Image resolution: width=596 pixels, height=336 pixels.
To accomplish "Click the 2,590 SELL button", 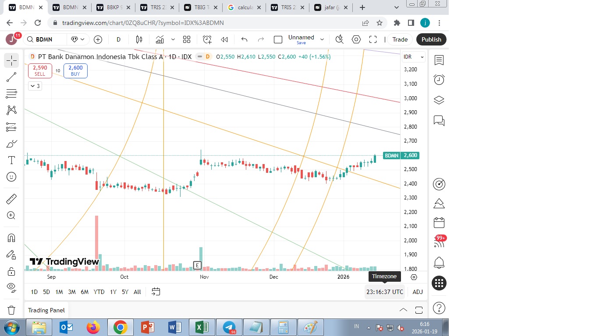I will [x=40, y=70].
